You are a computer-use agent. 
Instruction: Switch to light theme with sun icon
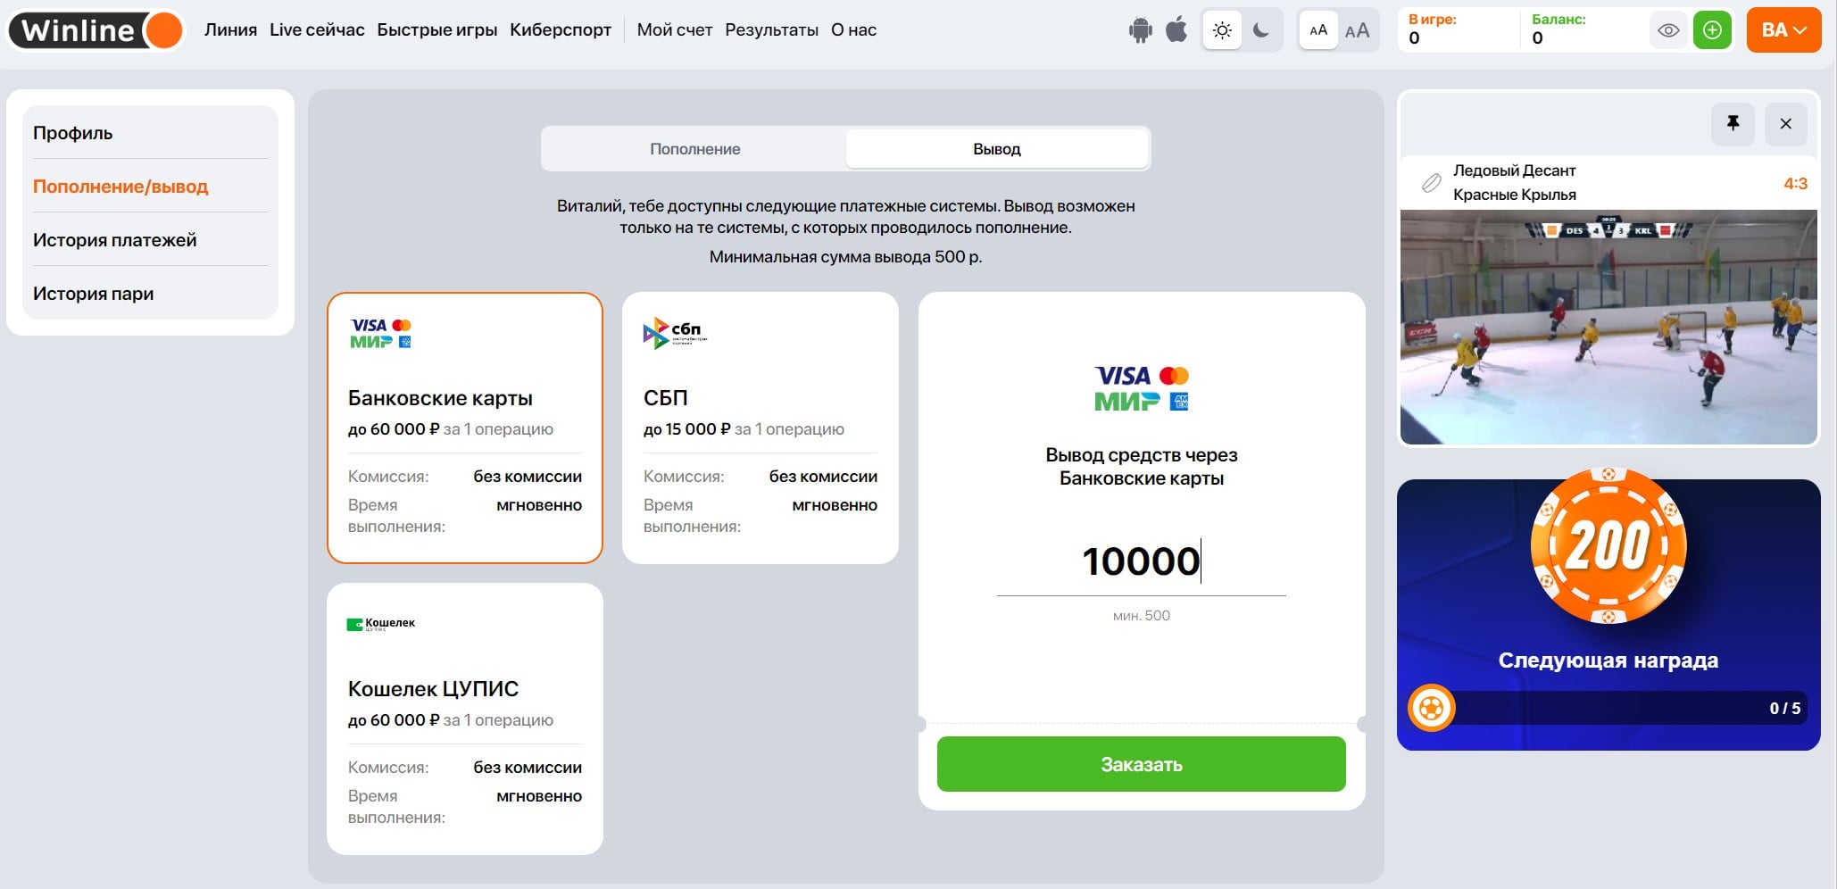click(x=1222, y=30)
